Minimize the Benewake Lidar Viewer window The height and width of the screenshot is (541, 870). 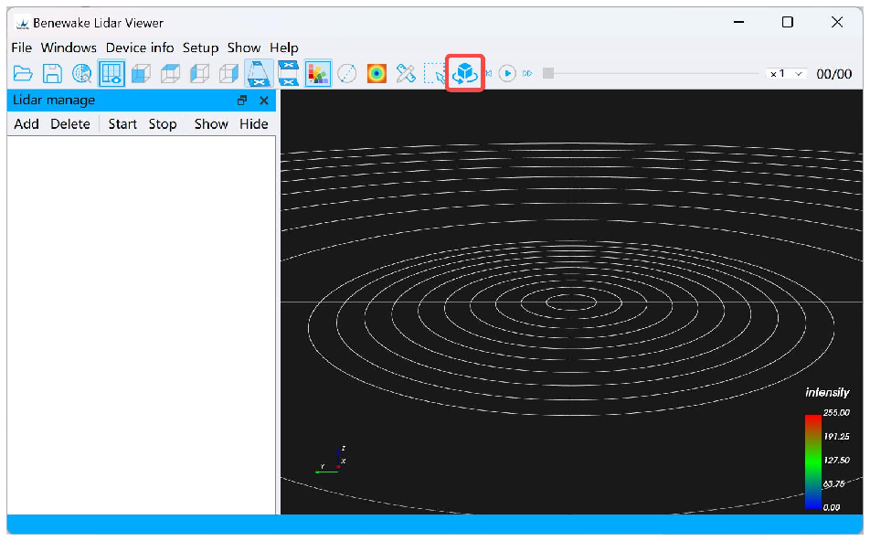point(738,22)
